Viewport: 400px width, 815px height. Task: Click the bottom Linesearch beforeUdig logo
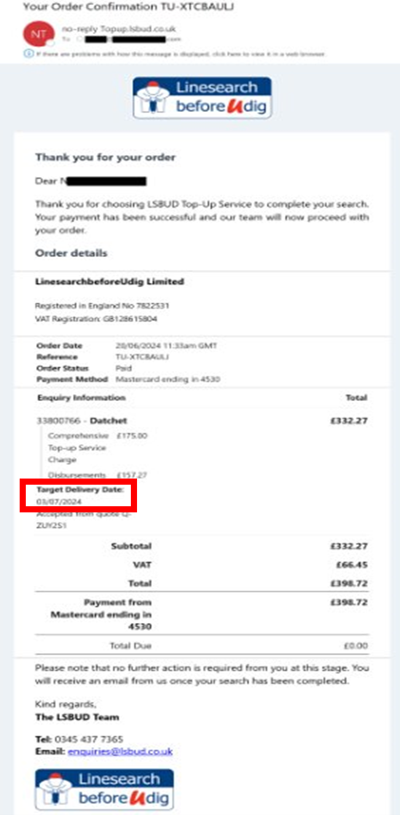coord(104,789)
